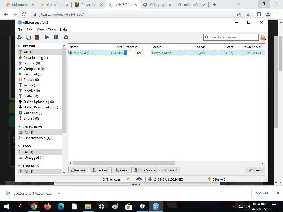The image size is (283, 212).
Task: Select the V H S 94 torrent row
Action: click(x=166, y=53)
